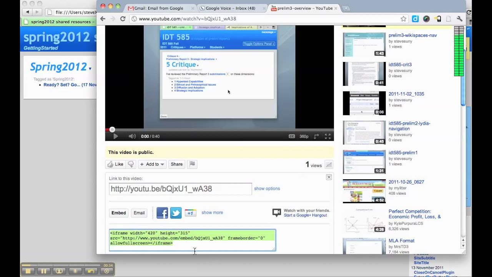Open Chrome's wrench settings menu
492x277 pixels.
[459, 18]
